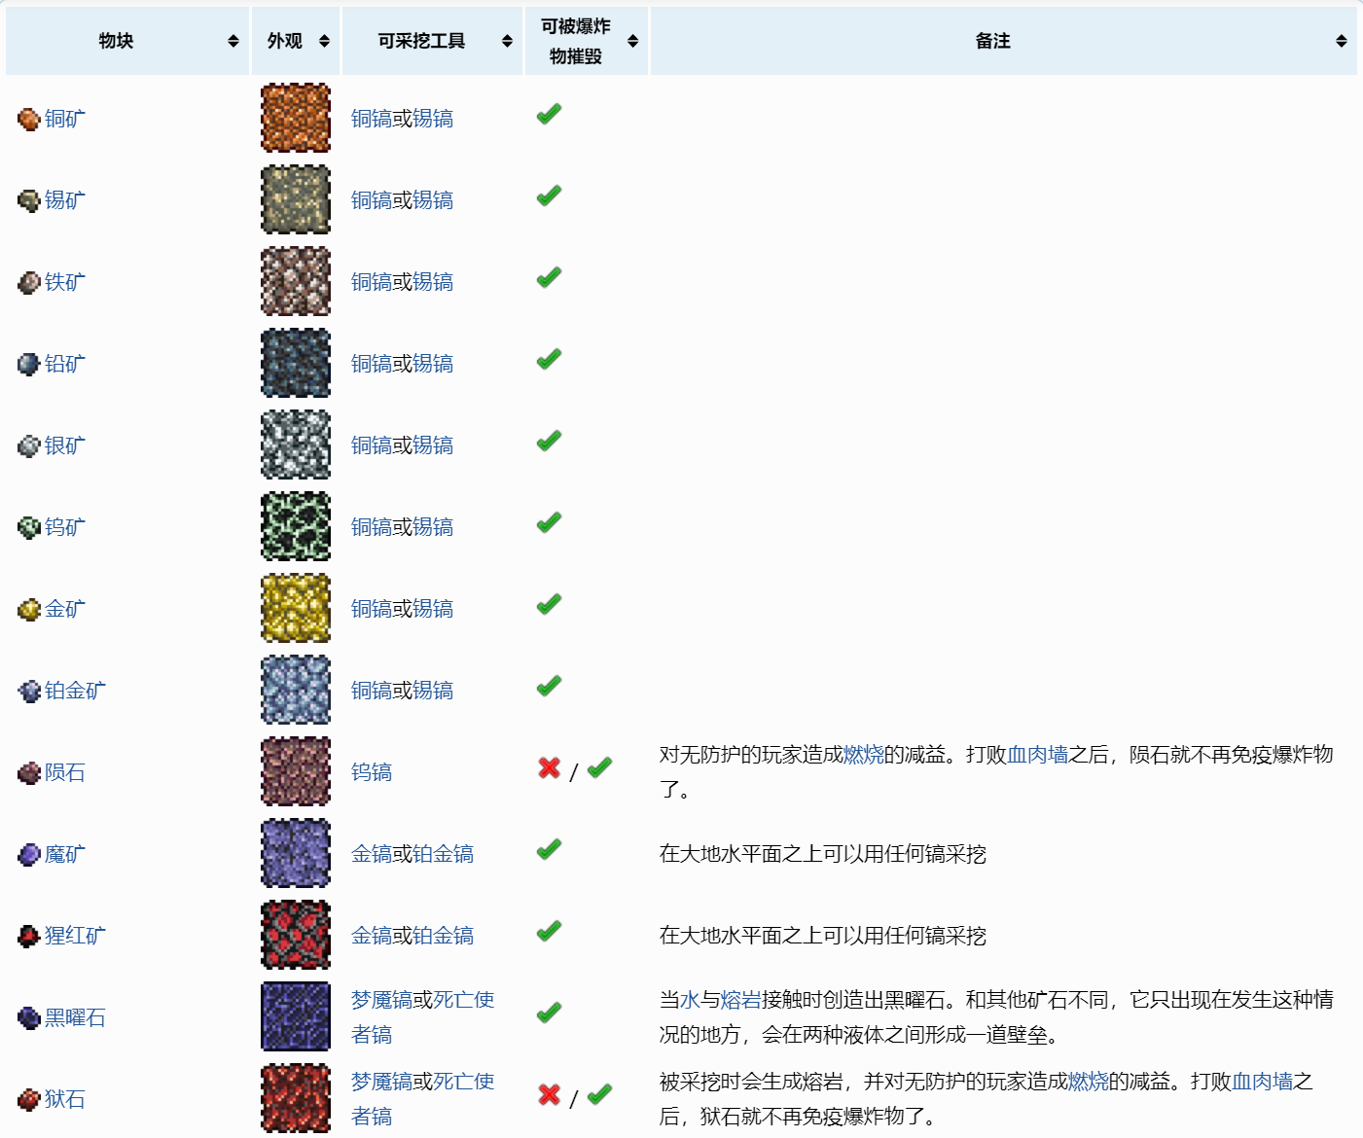Click the gold ore item icon
The height and width of the screenshot is (1138, 1363).
pyautogui.click(x=28, y=609)
